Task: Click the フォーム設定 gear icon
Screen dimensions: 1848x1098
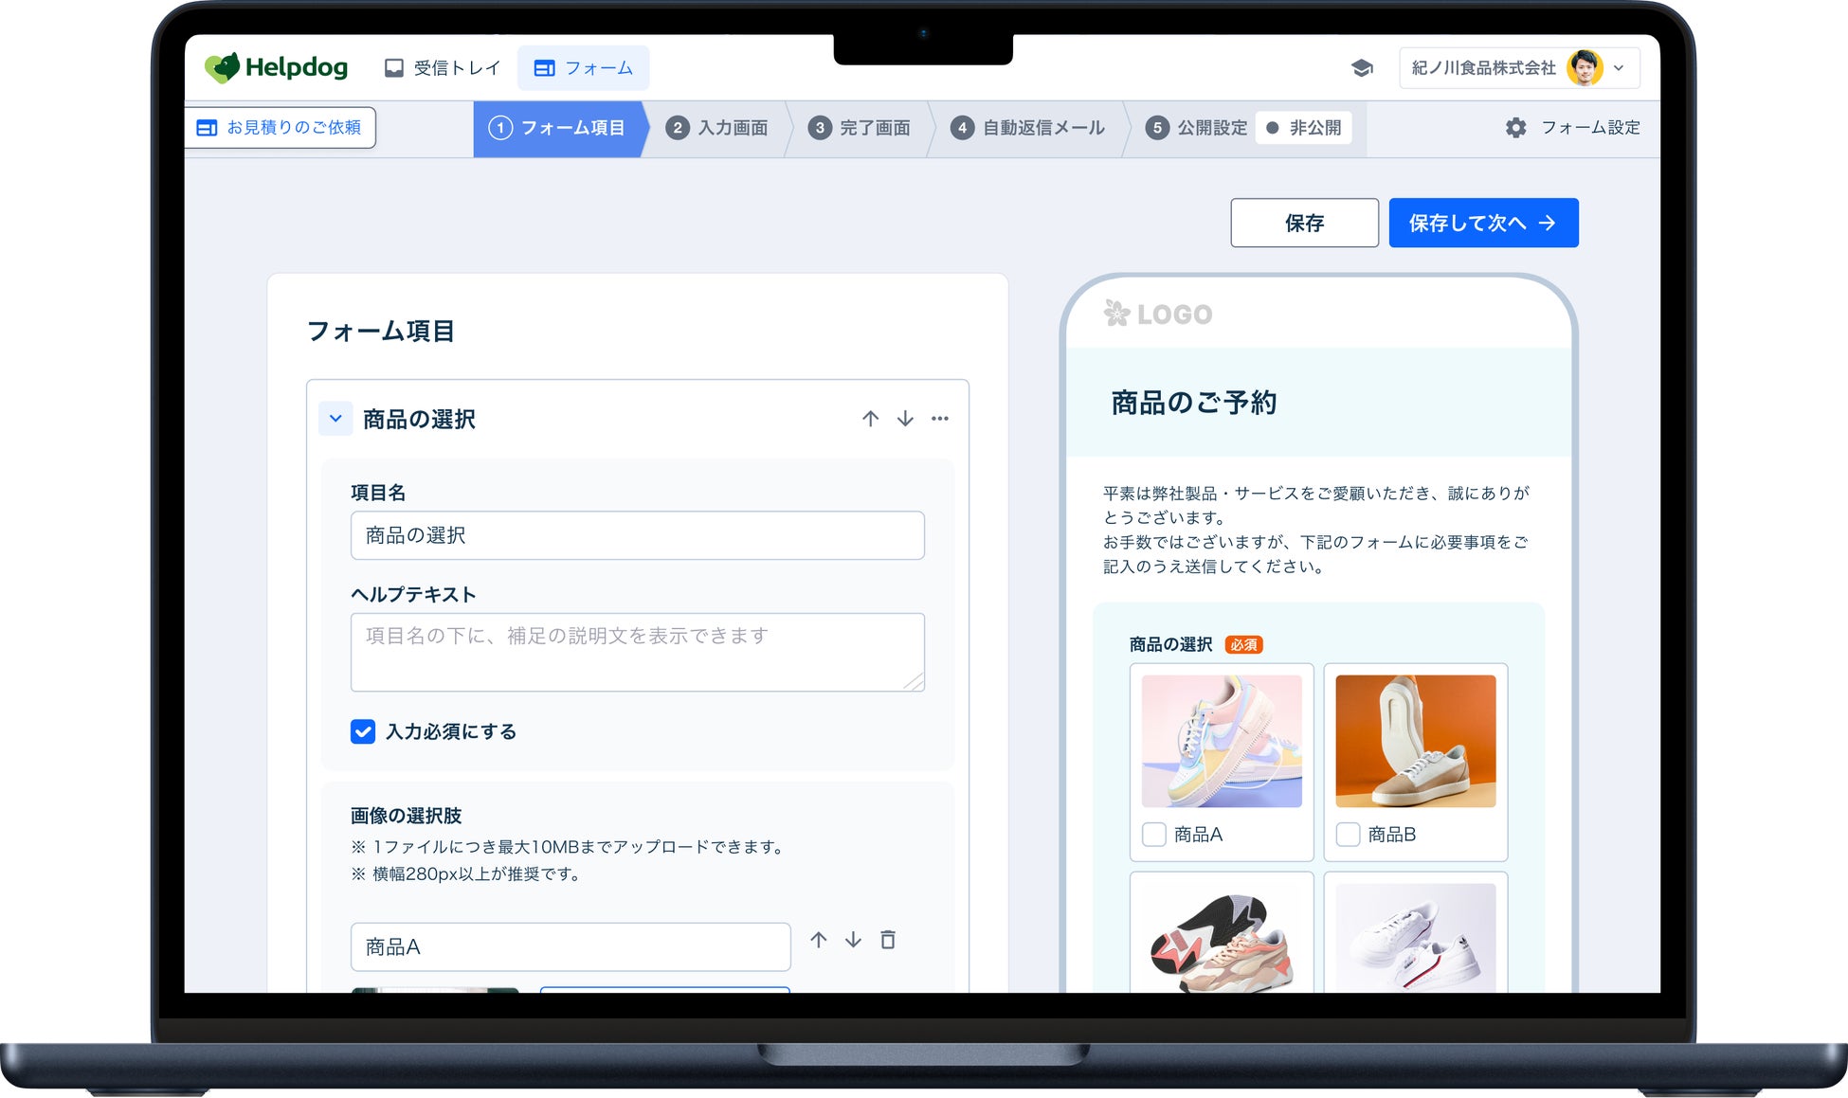Action: tap(1515, 128)
